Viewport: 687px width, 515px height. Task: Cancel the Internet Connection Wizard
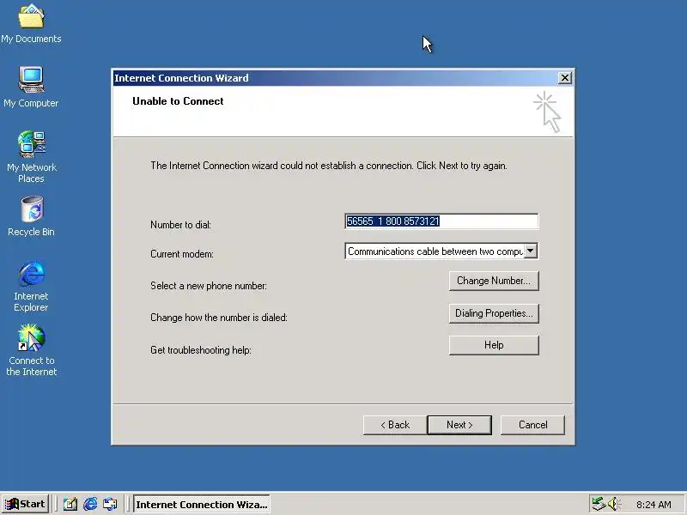point(532,425)
